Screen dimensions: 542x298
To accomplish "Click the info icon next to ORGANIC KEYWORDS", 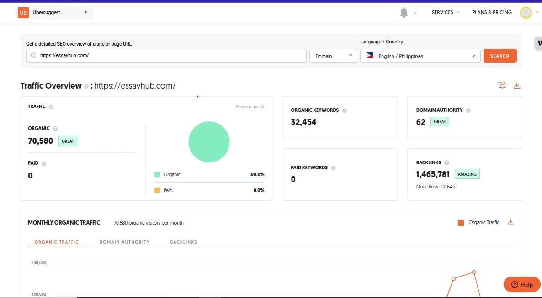I will tap(344, 110).
